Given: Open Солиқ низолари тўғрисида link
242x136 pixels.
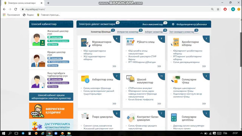Looking at the screenshot, I should pos(97,88).
